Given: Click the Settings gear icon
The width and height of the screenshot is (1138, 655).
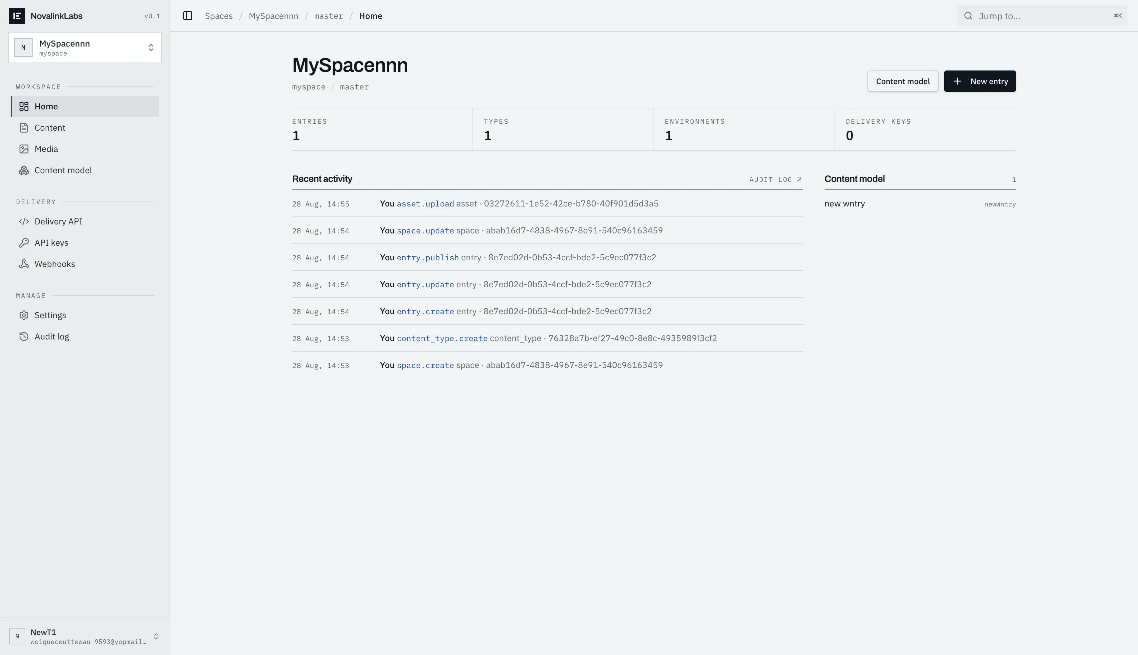Looking at the screenshot, I should pyautogui.click(x=24, y=315).
